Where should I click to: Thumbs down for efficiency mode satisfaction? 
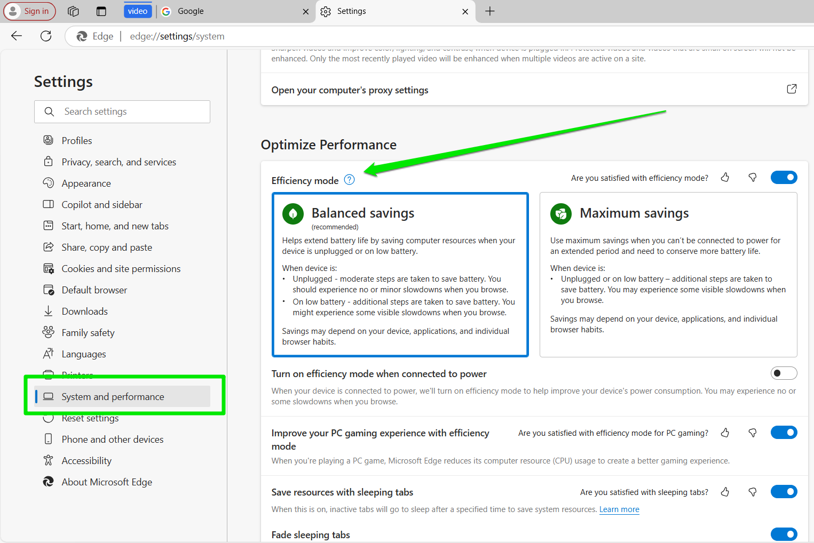[753, 177]
